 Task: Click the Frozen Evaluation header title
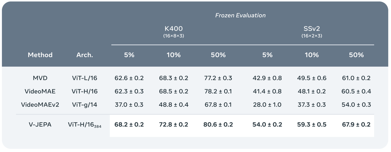coord(240,15)
